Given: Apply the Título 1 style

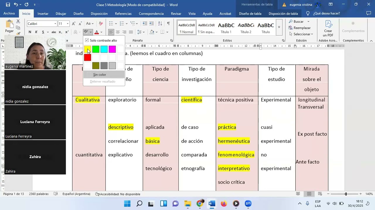Looking at the screenshot, I should pos(226,27).
